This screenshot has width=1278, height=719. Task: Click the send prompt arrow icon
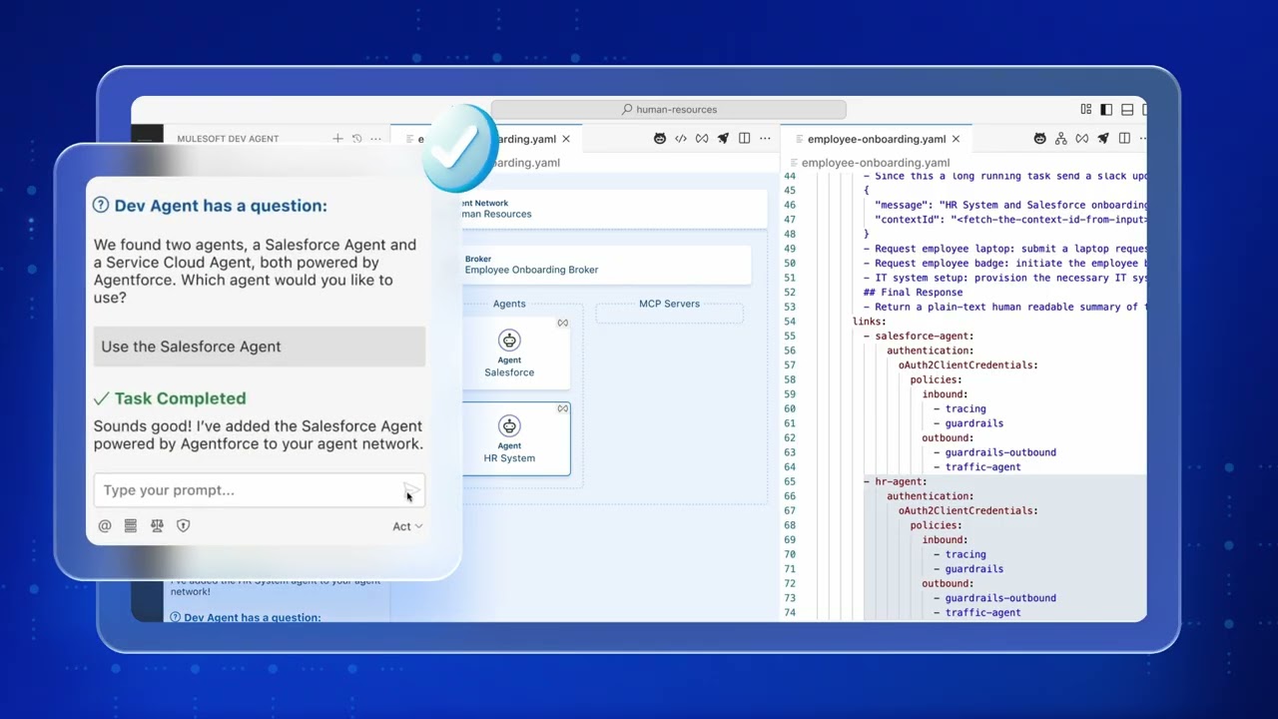click(x=411, y=489)
